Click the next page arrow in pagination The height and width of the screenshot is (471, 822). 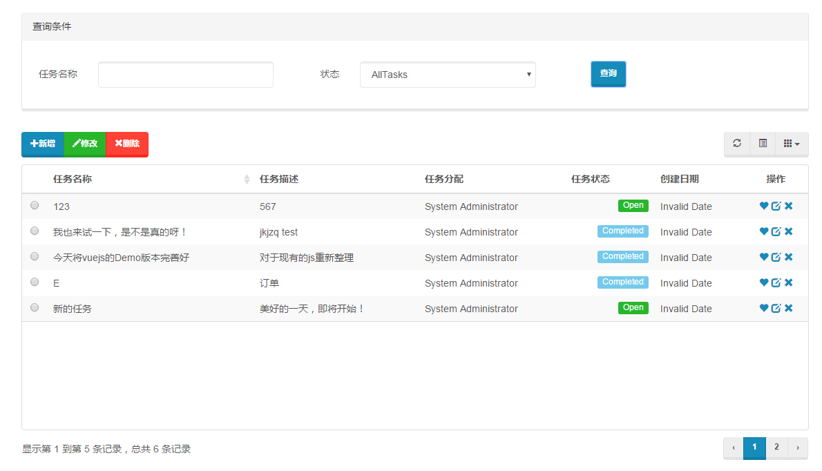(x=799, y=448)
